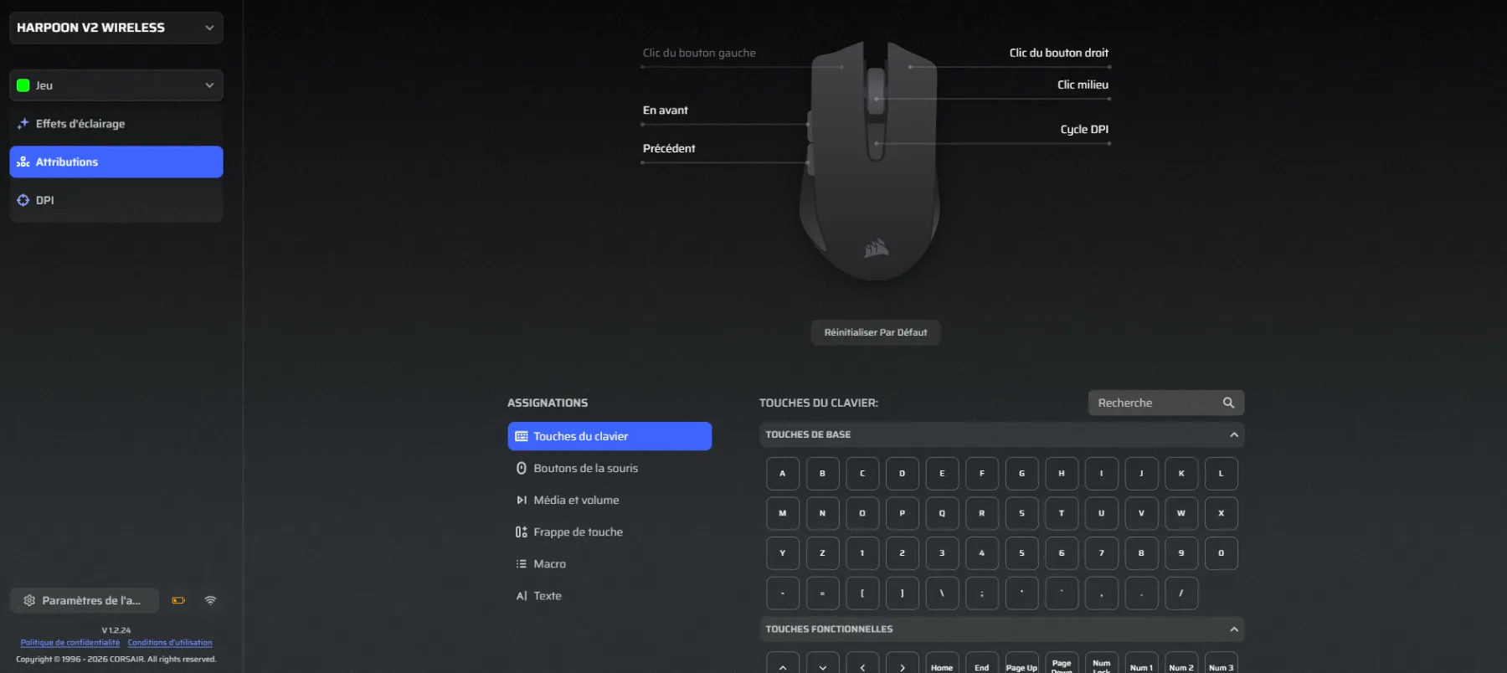Select the Clic du bouton gauche label
The height and width of the screenshot is (673, 1507).
(699, 53)
